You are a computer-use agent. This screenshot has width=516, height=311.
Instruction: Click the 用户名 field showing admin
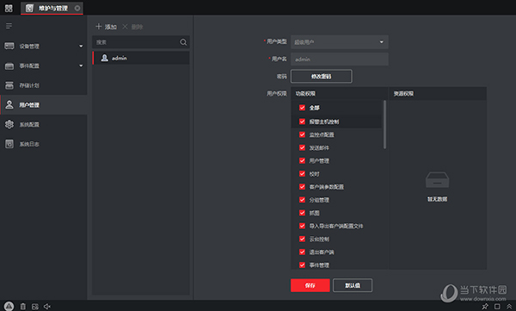click(x=340, y=59)
